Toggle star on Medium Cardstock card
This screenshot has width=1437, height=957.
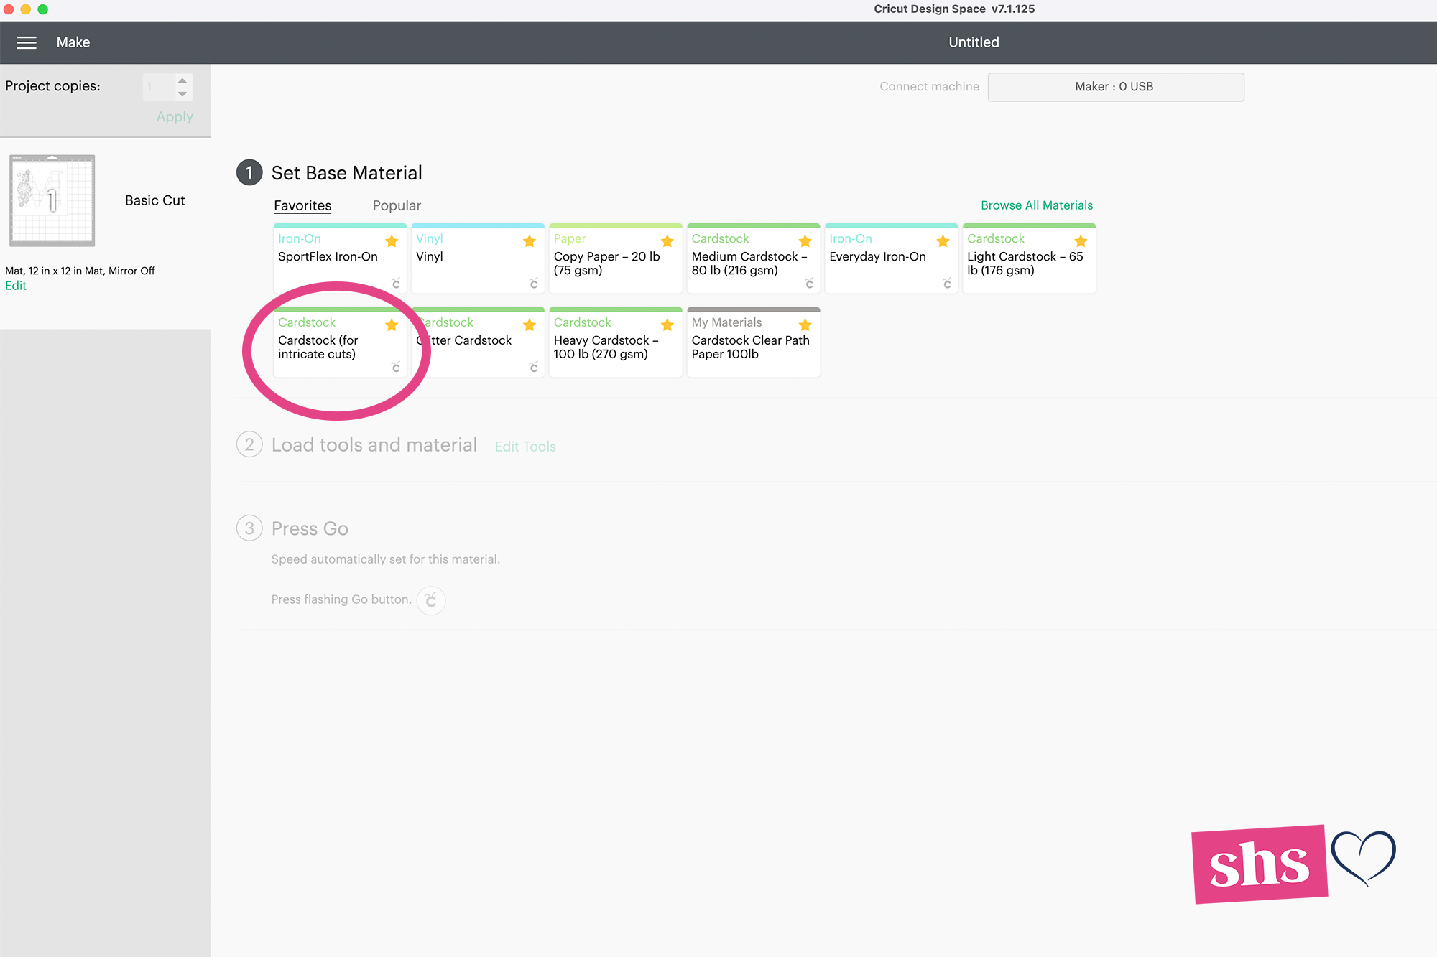(x=805, y=241)
